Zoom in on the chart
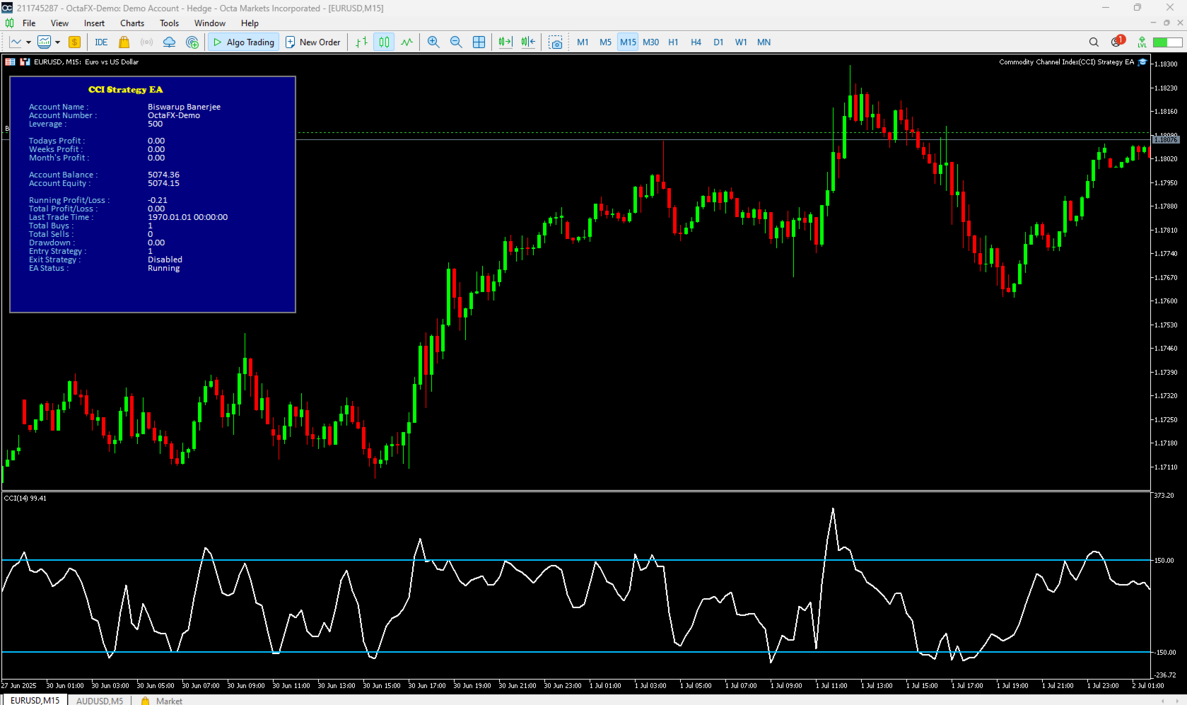 tap(433, 42)
